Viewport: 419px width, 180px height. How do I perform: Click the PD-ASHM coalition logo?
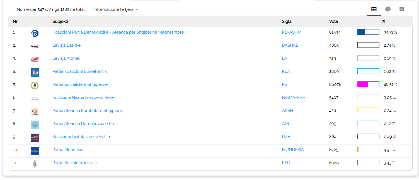pos(35,33)
